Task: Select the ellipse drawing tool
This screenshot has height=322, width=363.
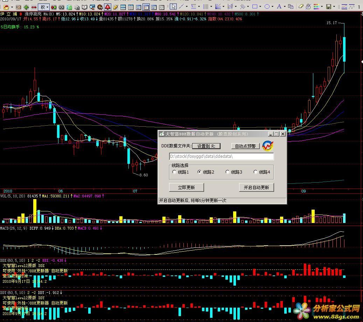Action: click(x=267, y=7)
